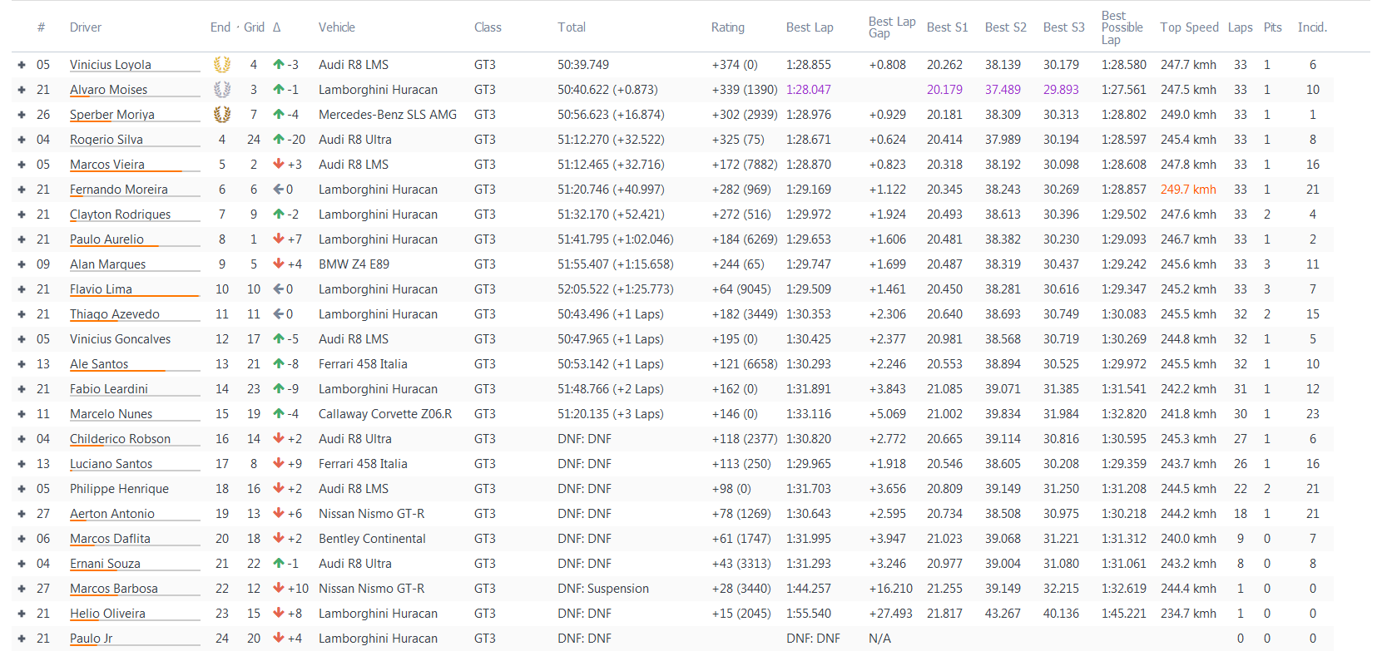Click the Pits column header
Image resolution: width=1377 pixels, height=661 pixels.
pos(1273,27)
